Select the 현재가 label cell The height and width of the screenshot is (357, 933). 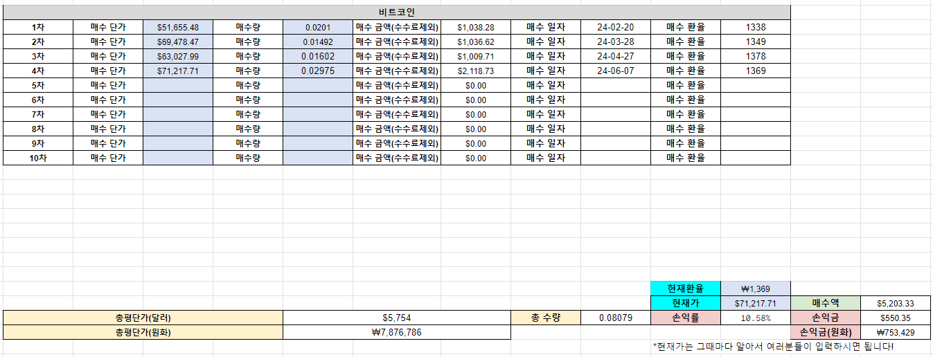686,303
